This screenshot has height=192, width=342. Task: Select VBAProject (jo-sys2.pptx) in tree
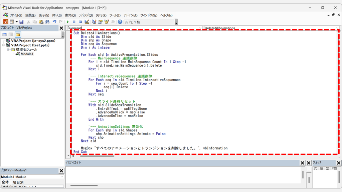[x=33, y=41]
